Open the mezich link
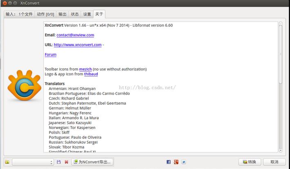 point(85,69)
